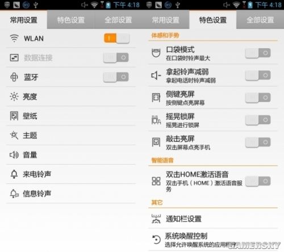This screenshot has width=284, height=252.
Task: Tap wifi status icon in left status bar
Action: pos(94,5)
